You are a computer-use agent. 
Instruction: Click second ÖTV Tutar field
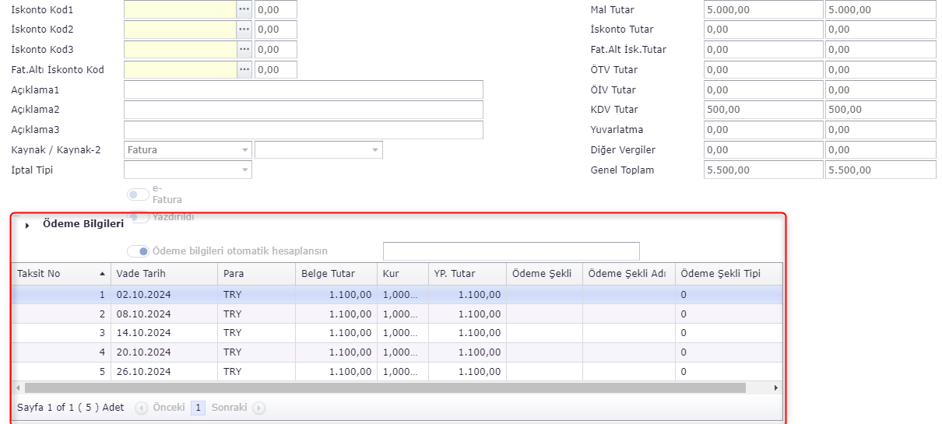tap(880, 70)
